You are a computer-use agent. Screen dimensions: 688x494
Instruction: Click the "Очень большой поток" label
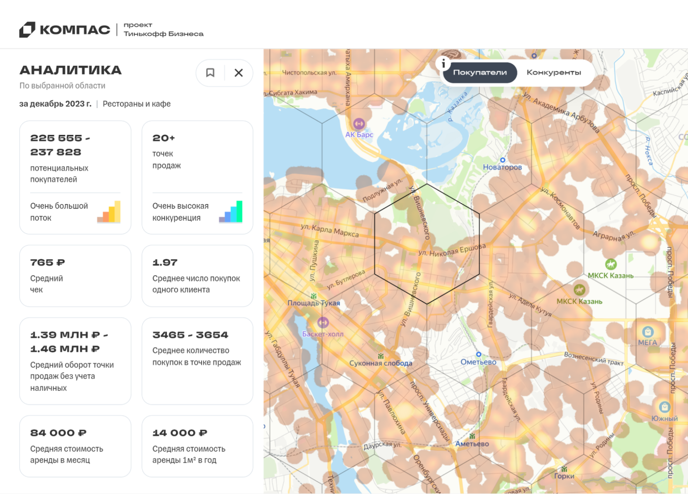tap(59, 212)
